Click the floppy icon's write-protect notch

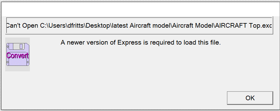[x=7, y=46]
